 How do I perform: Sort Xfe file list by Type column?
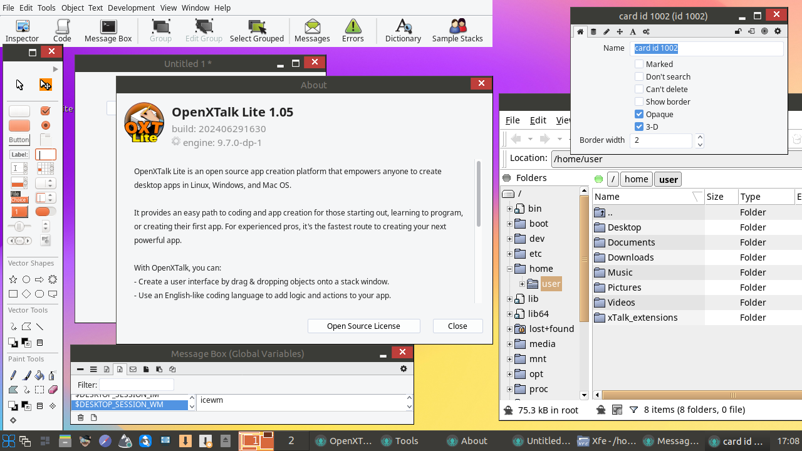click(x=766, y=197)
